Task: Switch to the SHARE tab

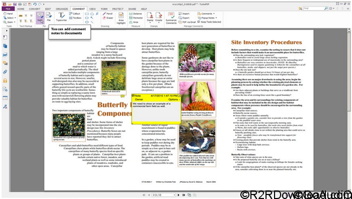Action: [132, 9]
